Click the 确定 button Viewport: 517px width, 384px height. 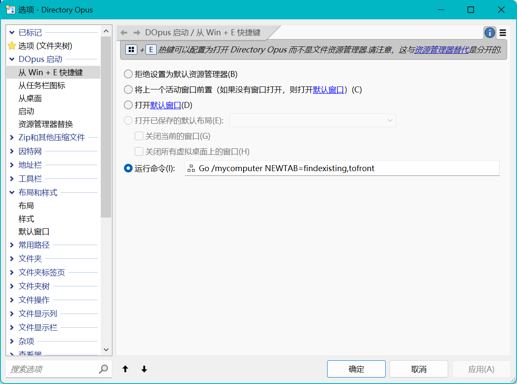pos(356,369)
